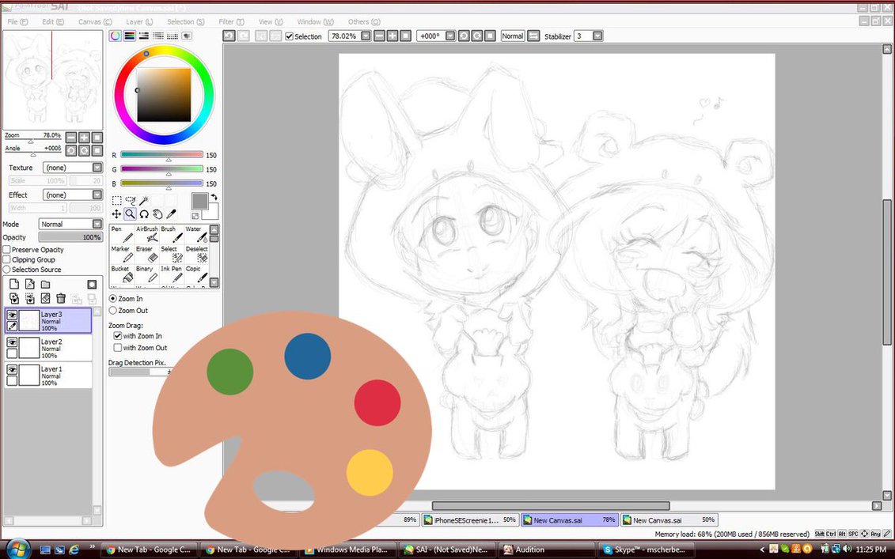The width and height of the screenshot is (895, 559).
Task: Activate the hand pan tool
Action: [x=157, y=214]
